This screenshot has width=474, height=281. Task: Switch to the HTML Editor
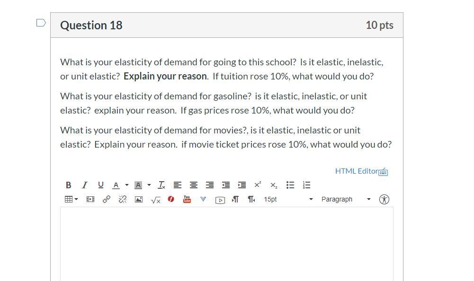[x=357, y=171]
